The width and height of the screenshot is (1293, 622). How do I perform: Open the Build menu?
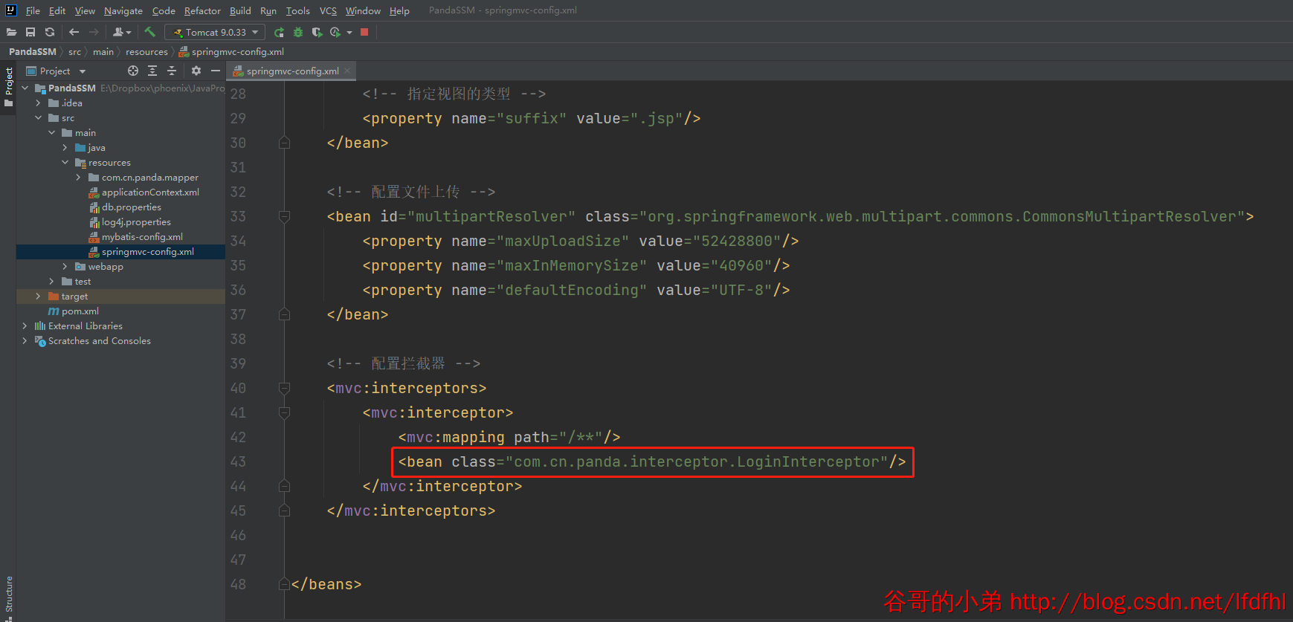point(240,10)
